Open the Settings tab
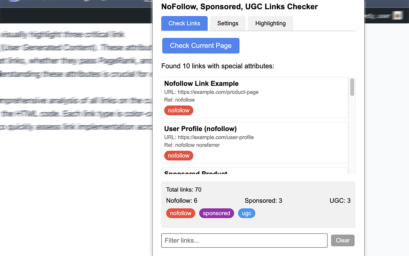Viewport: 409px width, 256px height. click(x=228, y=23)
